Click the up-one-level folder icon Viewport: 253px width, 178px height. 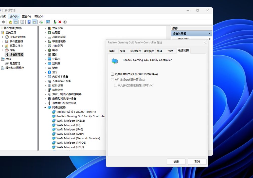coord(10,22)
